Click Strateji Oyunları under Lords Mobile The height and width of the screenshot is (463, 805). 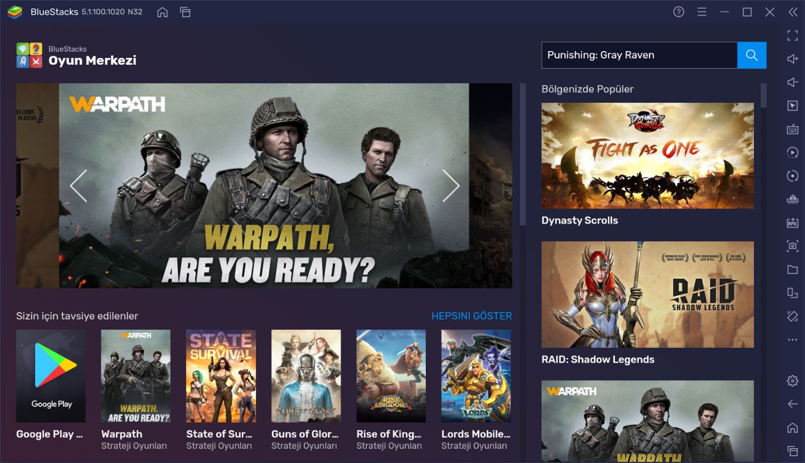474,446
